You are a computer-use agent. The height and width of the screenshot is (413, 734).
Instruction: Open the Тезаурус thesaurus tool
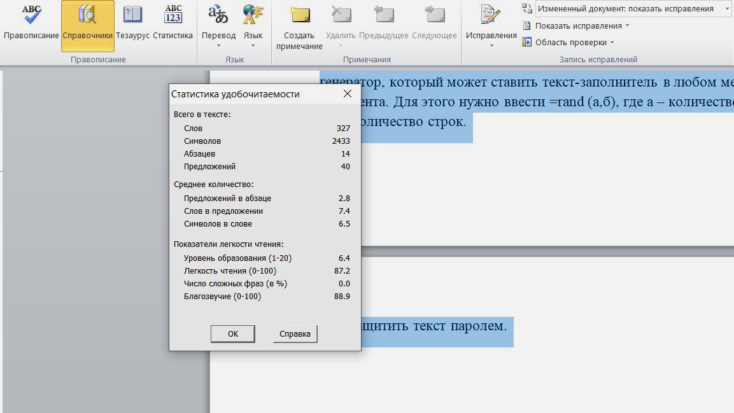(132, 22)
